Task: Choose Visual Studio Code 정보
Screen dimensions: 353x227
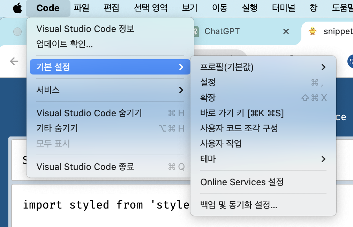Action: [x=110, y=29]
